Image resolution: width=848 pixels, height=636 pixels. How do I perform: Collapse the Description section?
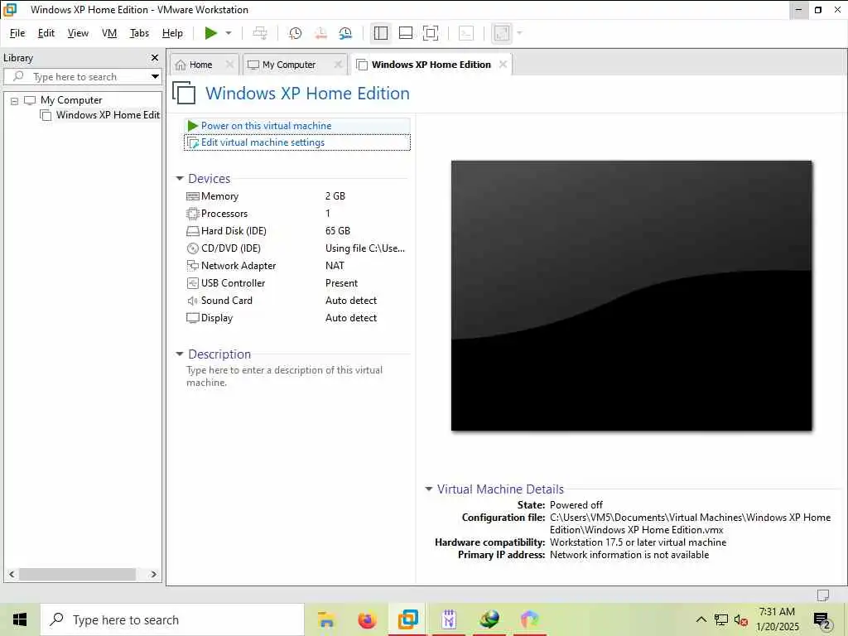pos(180,354)
